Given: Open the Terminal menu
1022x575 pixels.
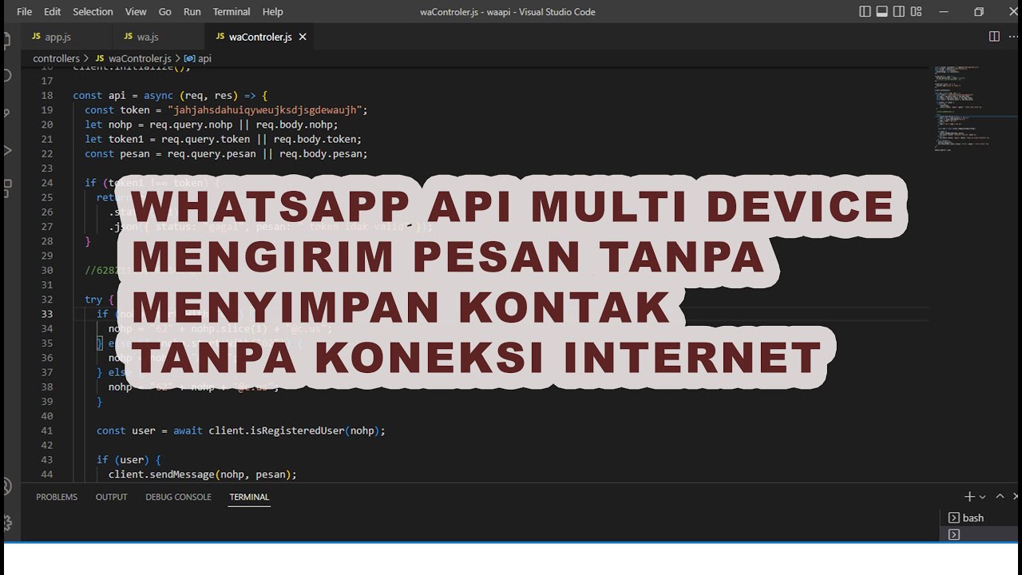Looking at the screenshot, I should (232, 12).
